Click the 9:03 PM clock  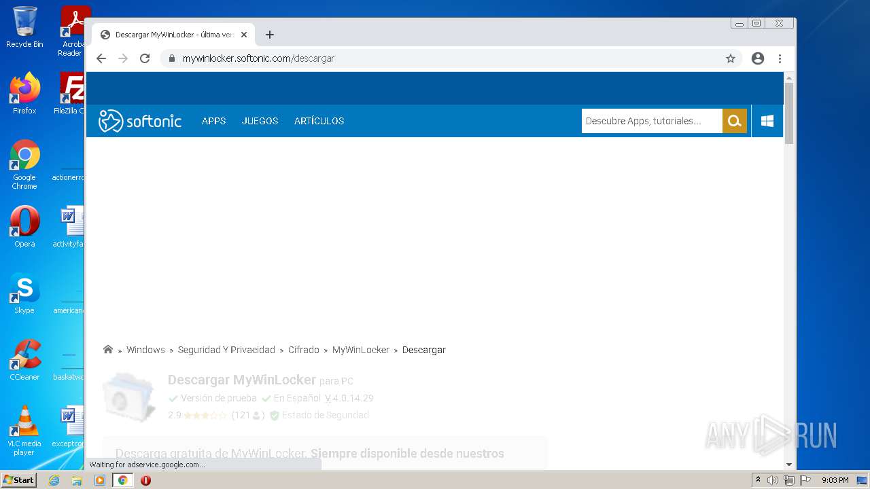[835, 480]
